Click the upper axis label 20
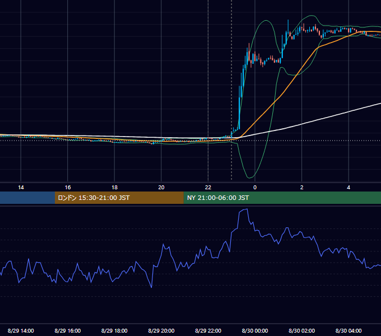The image size is (381, 336). pos(161,188)
